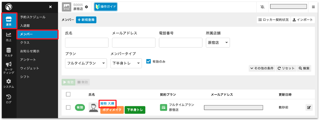
Task: Select クラス in the submenu
Action: (x=25, y=43)
